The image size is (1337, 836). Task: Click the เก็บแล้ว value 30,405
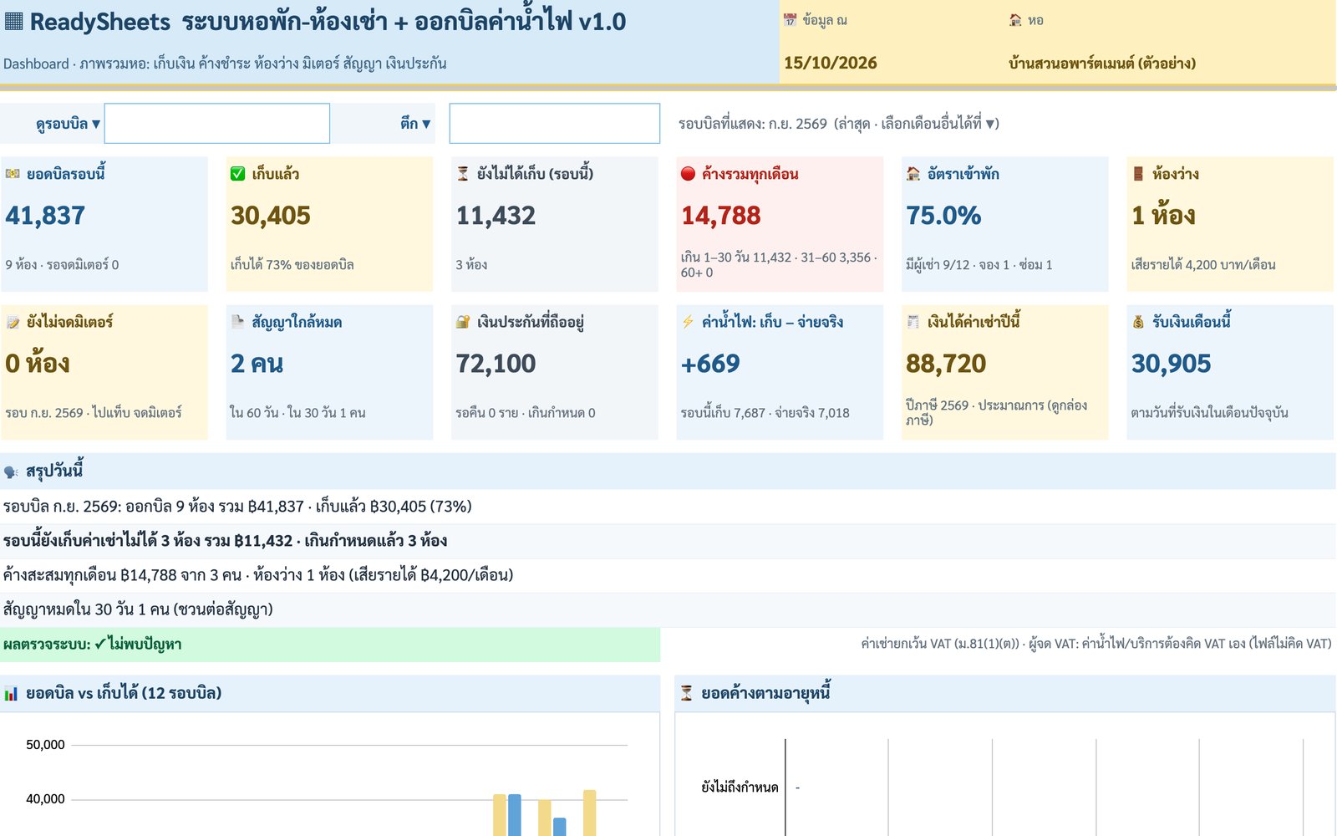(271, 216)
